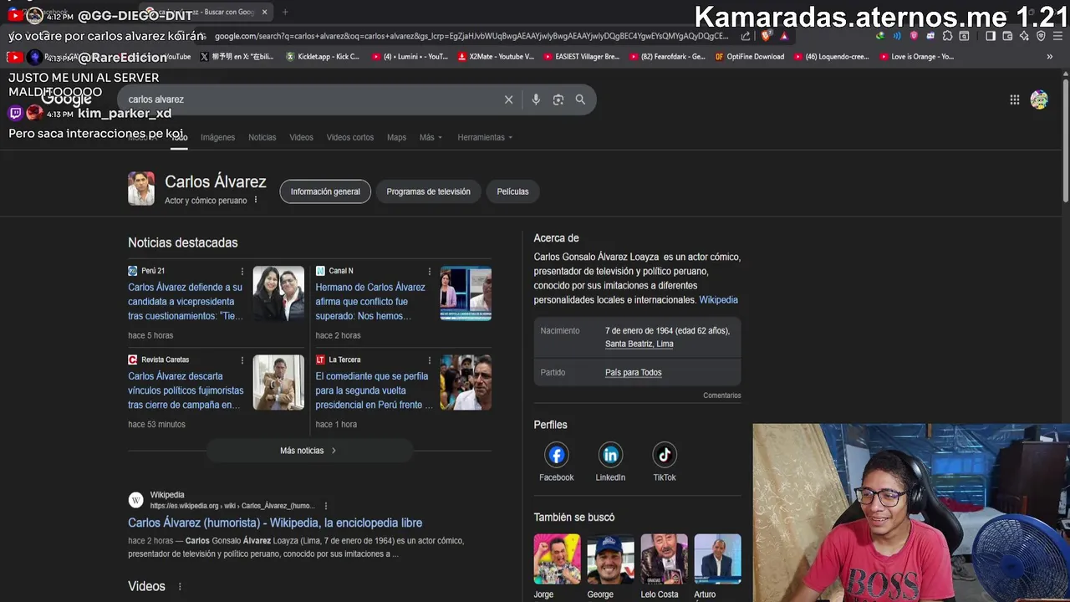Open the Brave VPN shield icon
This screenshot has height=602, width=1070.
1041,36
